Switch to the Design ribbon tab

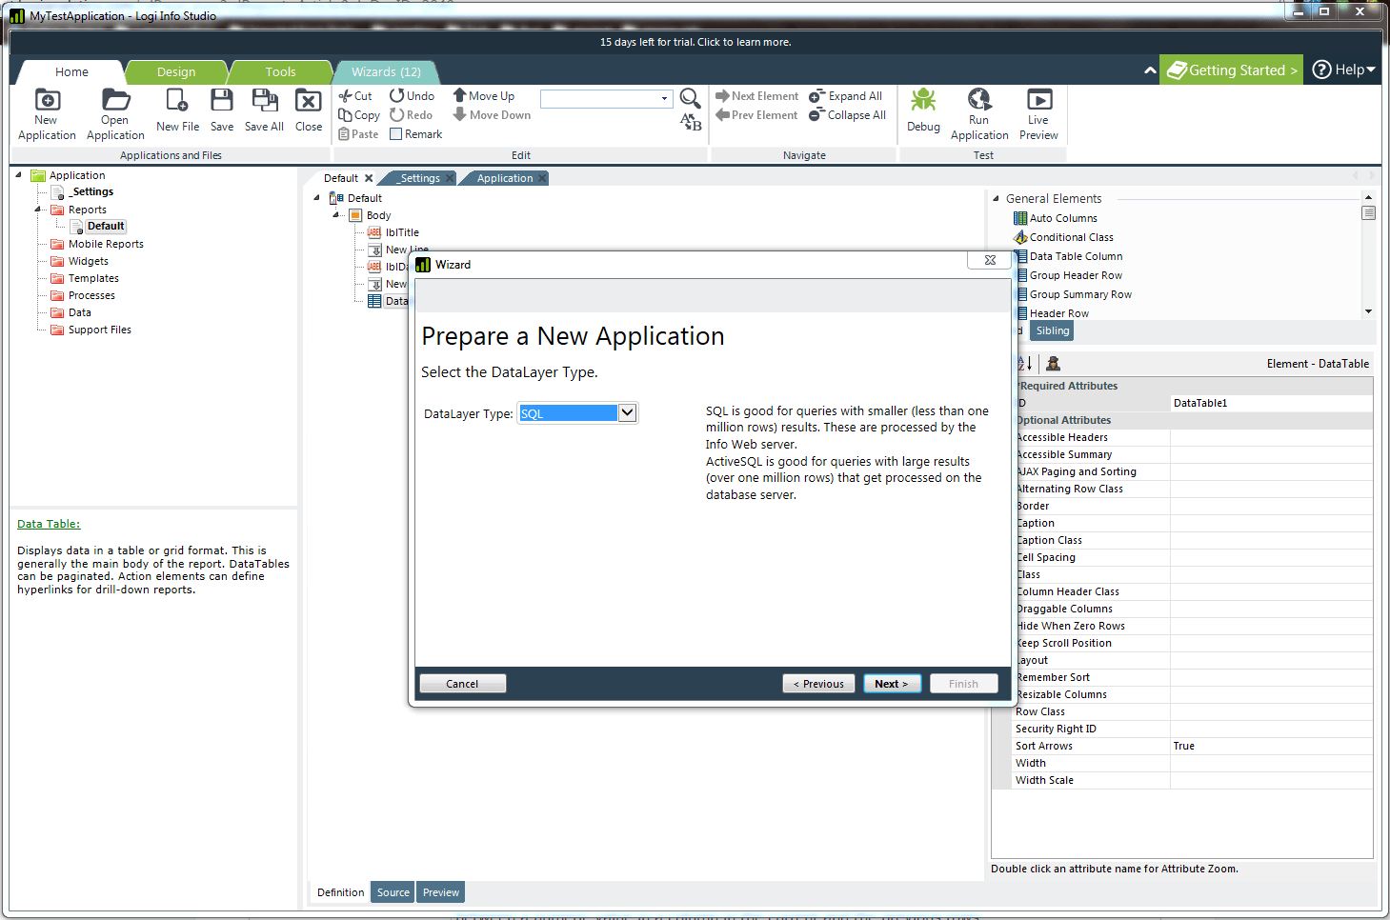pos(176,72)
